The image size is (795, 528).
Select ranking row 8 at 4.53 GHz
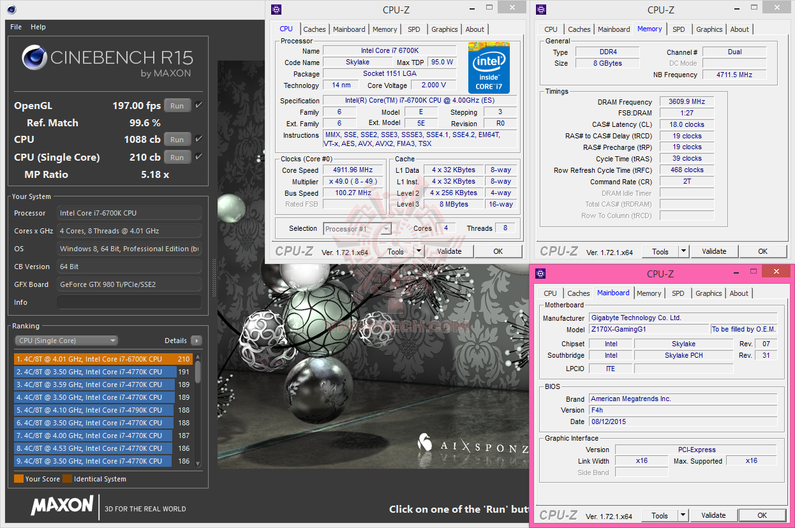103,448
